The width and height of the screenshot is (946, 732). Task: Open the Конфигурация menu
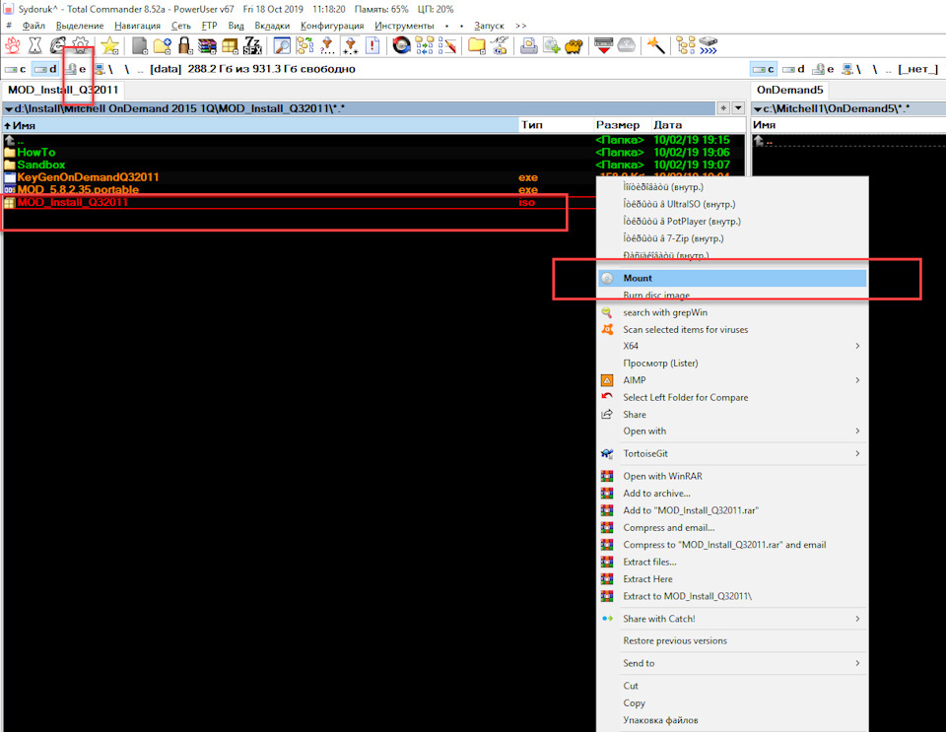pyautogui.click(x=332, y=26)
